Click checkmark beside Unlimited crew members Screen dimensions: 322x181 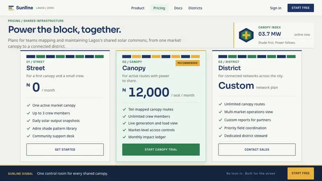(x=124, y=116)
